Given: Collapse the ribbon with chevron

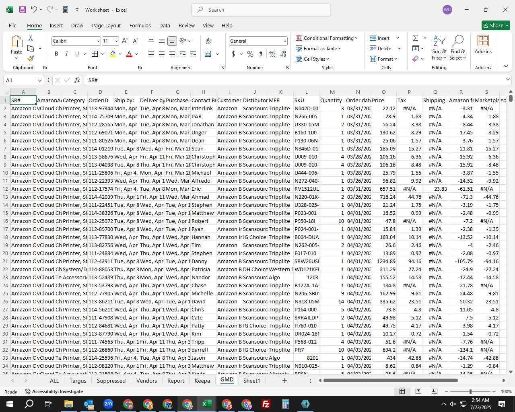Looking at the screenshot, I should 506,66.
